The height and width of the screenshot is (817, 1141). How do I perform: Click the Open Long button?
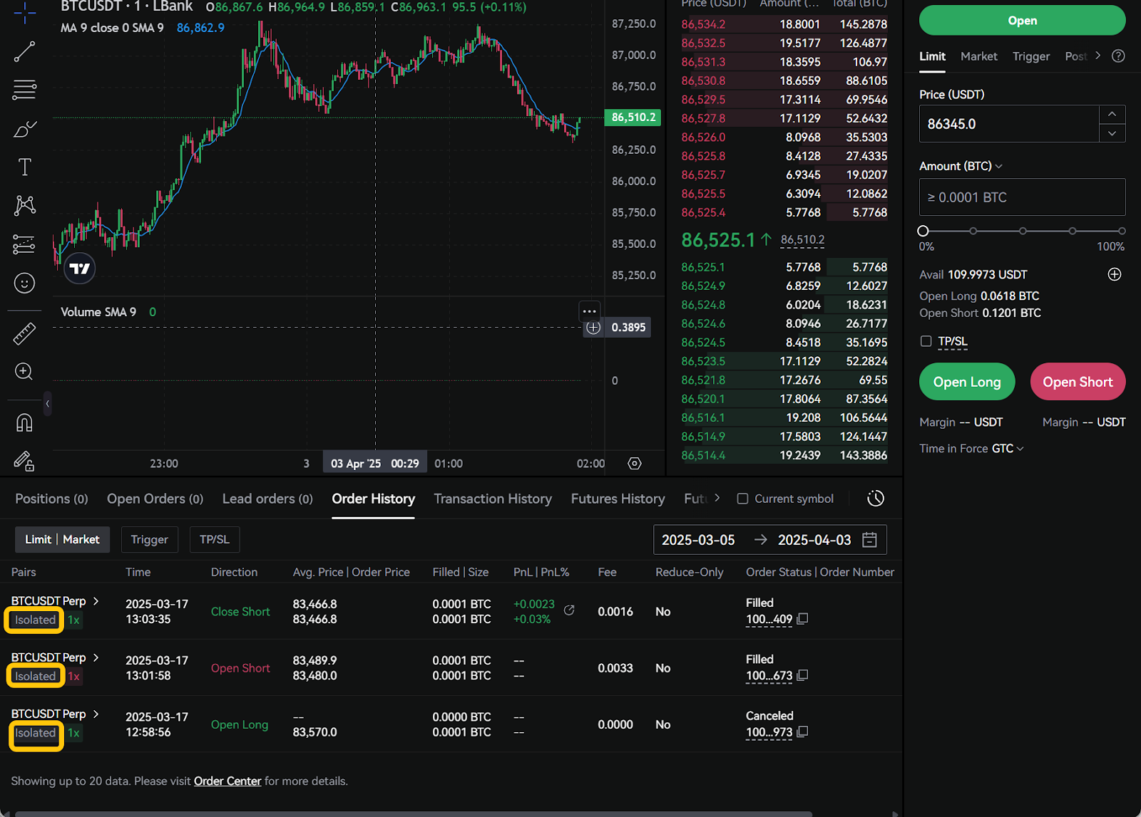(x=966, y=382)
